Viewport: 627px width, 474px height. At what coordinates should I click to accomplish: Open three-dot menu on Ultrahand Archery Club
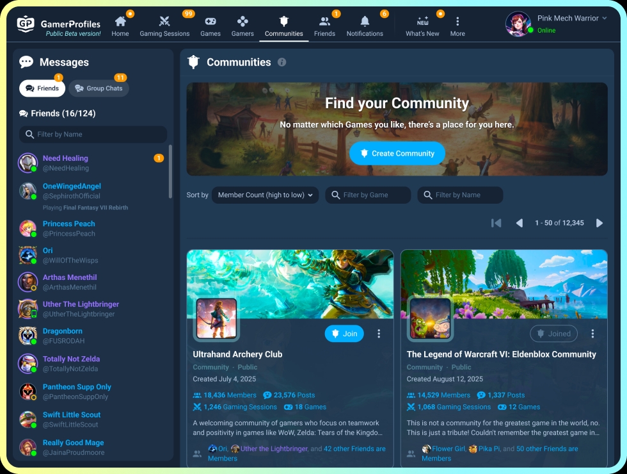point(379,333)
